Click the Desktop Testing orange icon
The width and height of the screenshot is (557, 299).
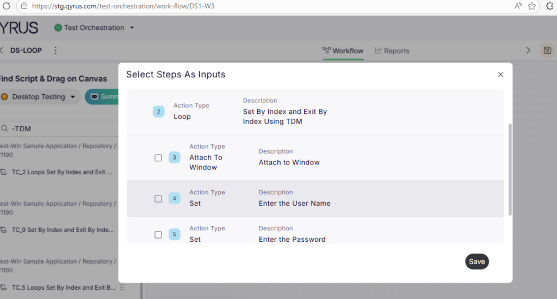point(4,97)
